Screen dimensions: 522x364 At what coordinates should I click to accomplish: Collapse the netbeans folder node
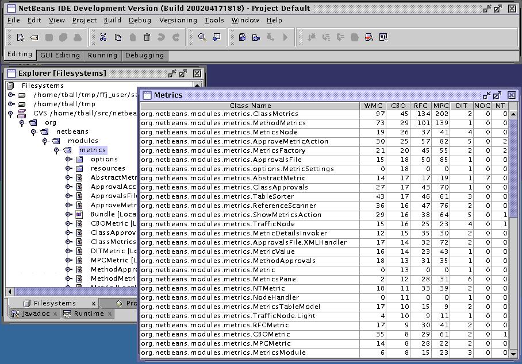33,132
